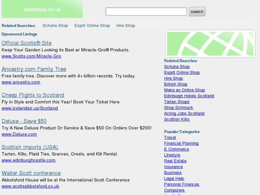Image resolution: width=260 pixels, height=195 pixels.
Task: Click 'Try A New Deluxe Product' description
Action: [77, 128]
